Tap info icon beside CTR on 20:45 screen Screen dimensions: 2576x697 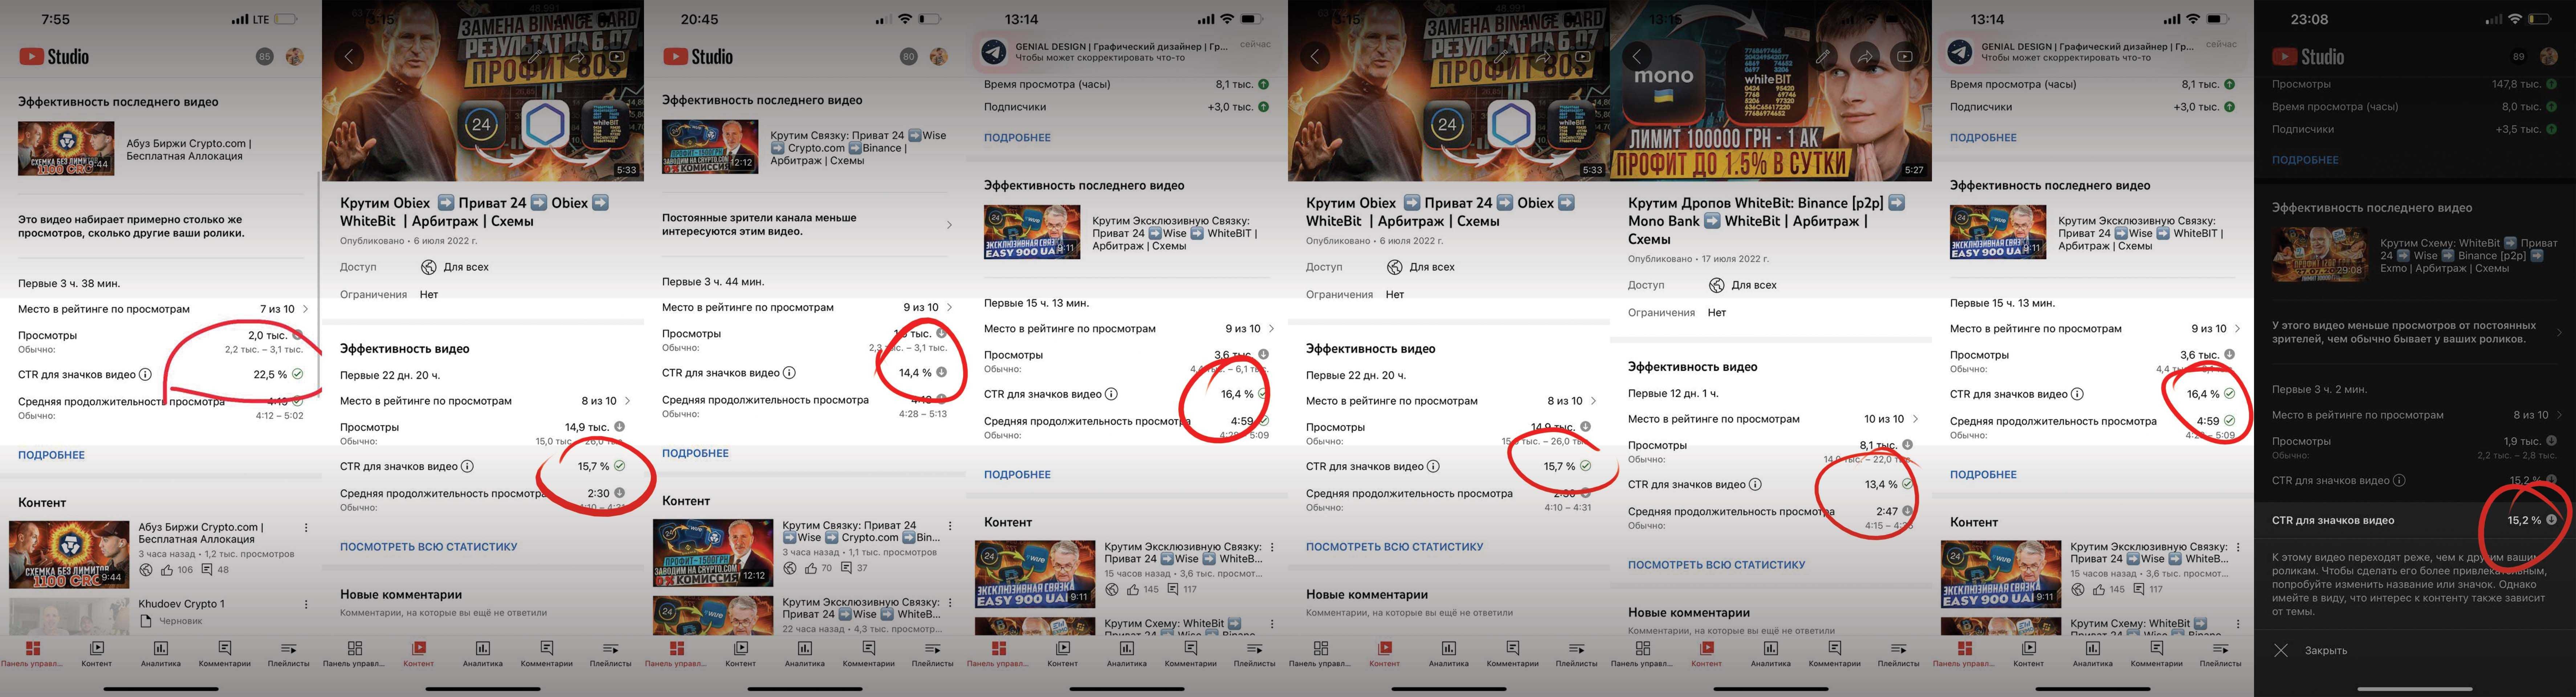(789, 373)
